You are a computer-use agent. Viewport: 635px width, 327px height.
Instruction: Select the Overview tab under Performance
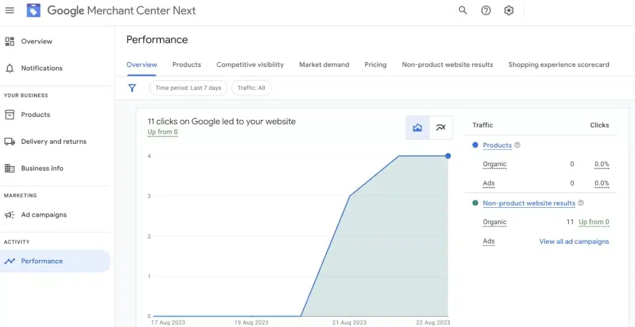(142, 64)
